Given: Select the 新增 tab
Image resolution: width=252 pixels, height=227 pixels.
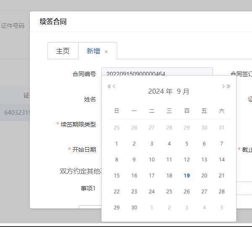Looking at the screenshot, I should tap(93, 51).
